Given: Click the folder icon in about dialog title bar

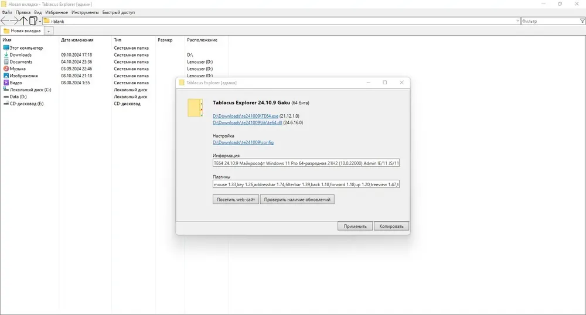Looking at the screenshot, I should [x=182, y=83].
